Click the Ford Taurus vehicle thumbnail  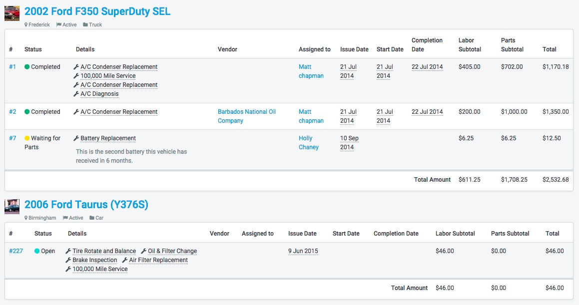[x=12, y=206]
